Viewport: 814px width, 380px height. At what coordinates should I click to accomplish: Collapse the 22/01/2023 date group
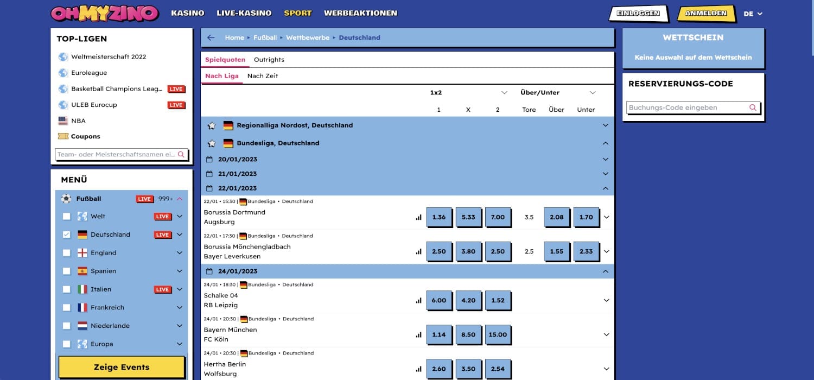[606, 188]
